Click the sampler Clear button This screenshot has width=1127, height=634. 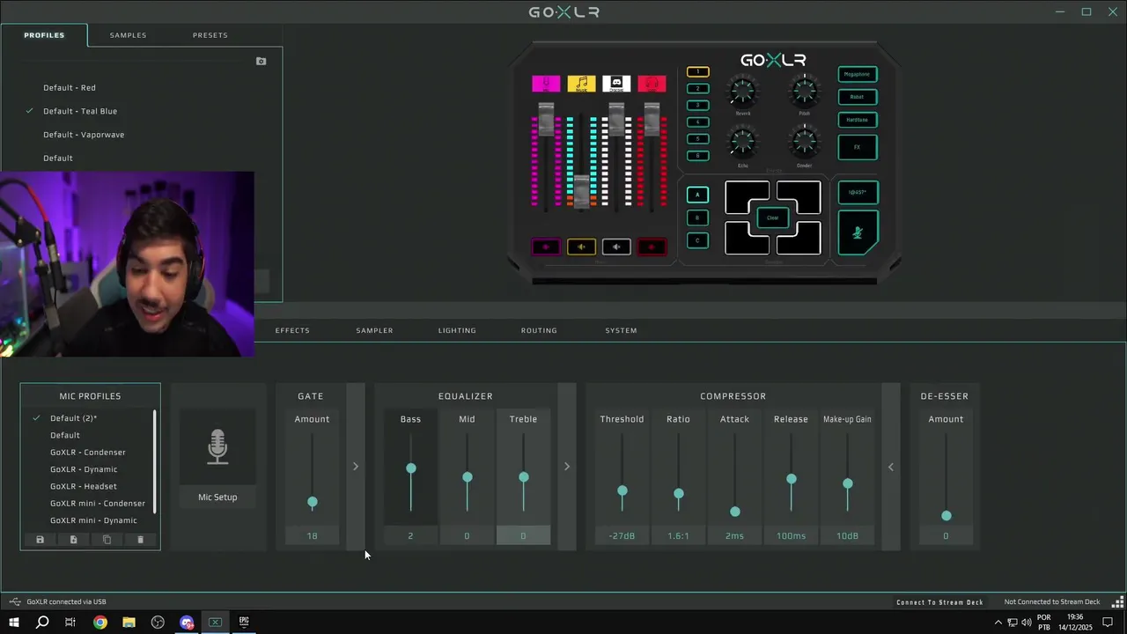click(772, 217)
